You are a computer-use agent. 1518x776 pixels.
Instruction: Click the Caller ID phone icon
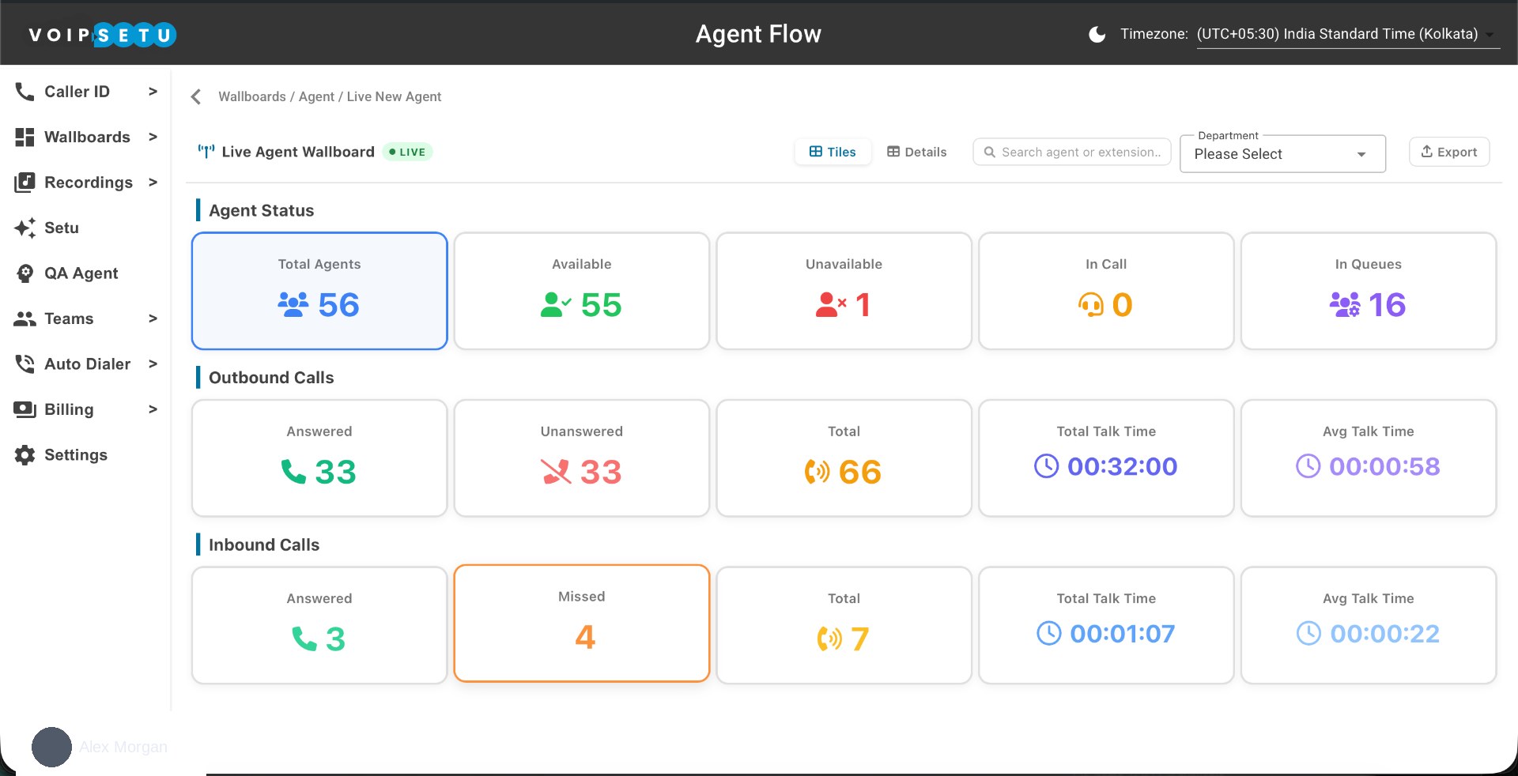(25, 92)
